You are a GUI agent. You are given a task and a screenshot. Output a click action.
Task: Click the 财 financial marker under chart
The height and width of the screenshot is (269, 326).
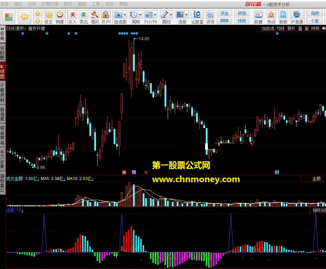277,172
